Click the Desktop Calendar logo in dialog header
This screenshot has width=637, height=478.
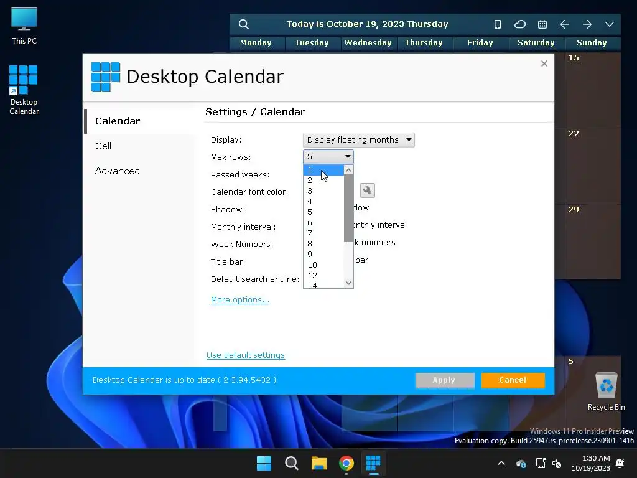point(106,77)
